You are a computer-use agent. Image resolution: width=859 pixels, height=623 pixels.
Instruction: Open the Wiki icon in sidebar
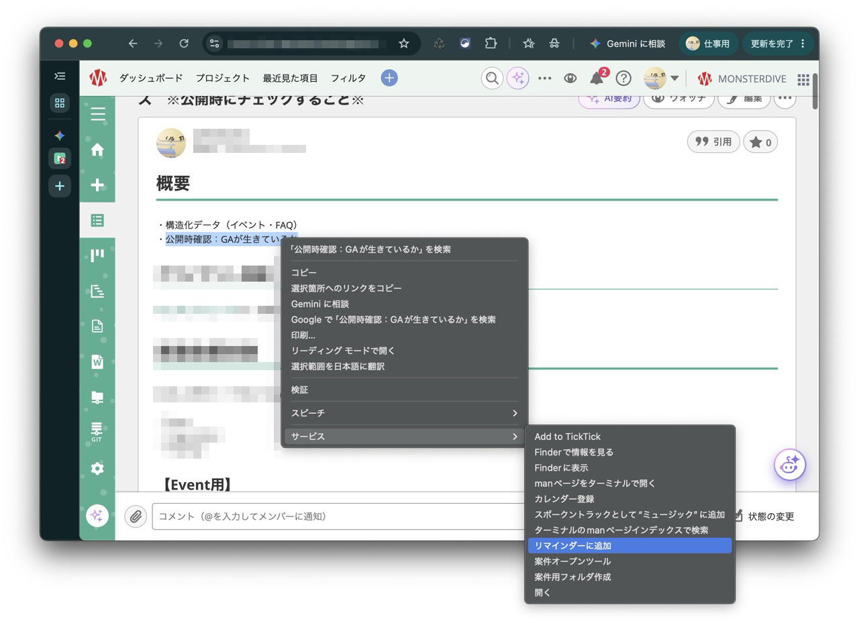[x=97, y=361]
